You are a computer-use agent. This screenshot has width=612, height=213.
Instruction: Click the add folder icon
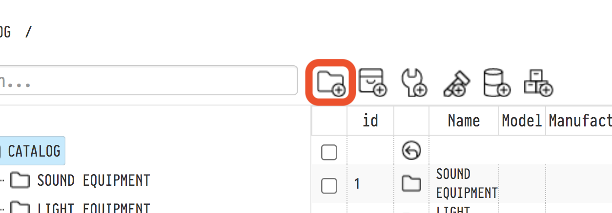330,82
